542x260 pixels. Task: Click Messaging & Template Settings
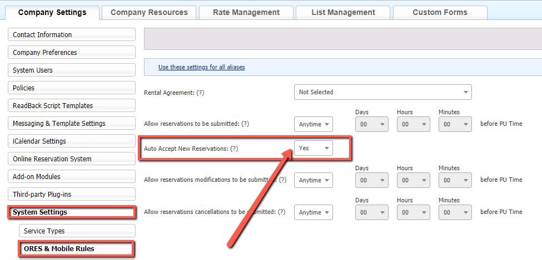(72, 124)
